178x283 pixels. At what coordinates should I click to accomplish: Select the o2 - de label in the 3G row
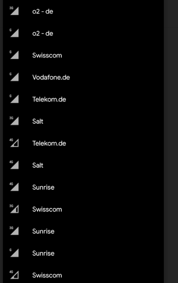[43, 12]
